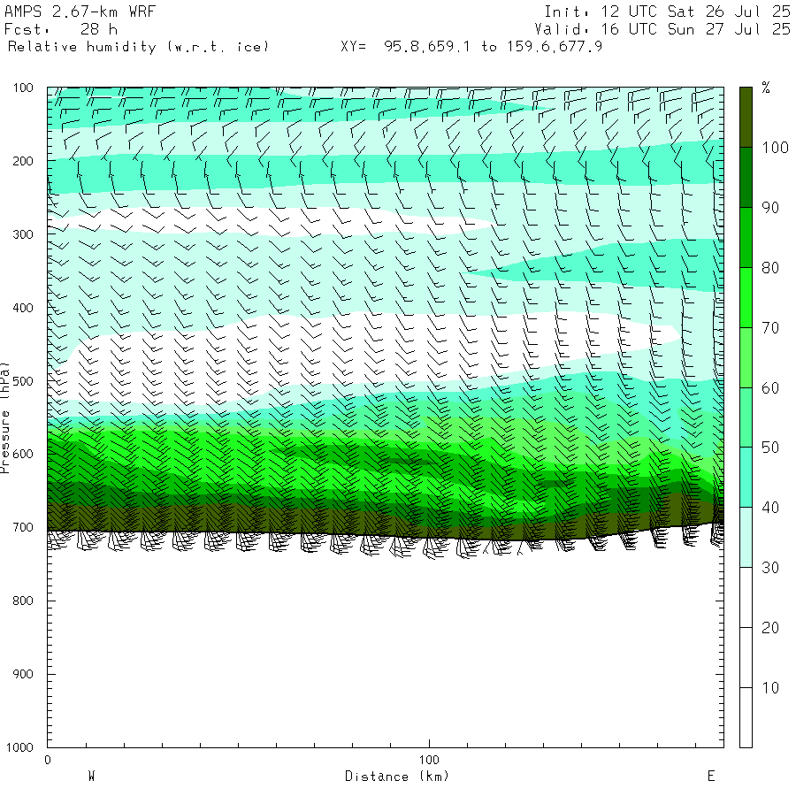Click the aqua-green 50-60% colorbar swatch
The width and height of the screenshot is (796, 796).
[746, 417]
